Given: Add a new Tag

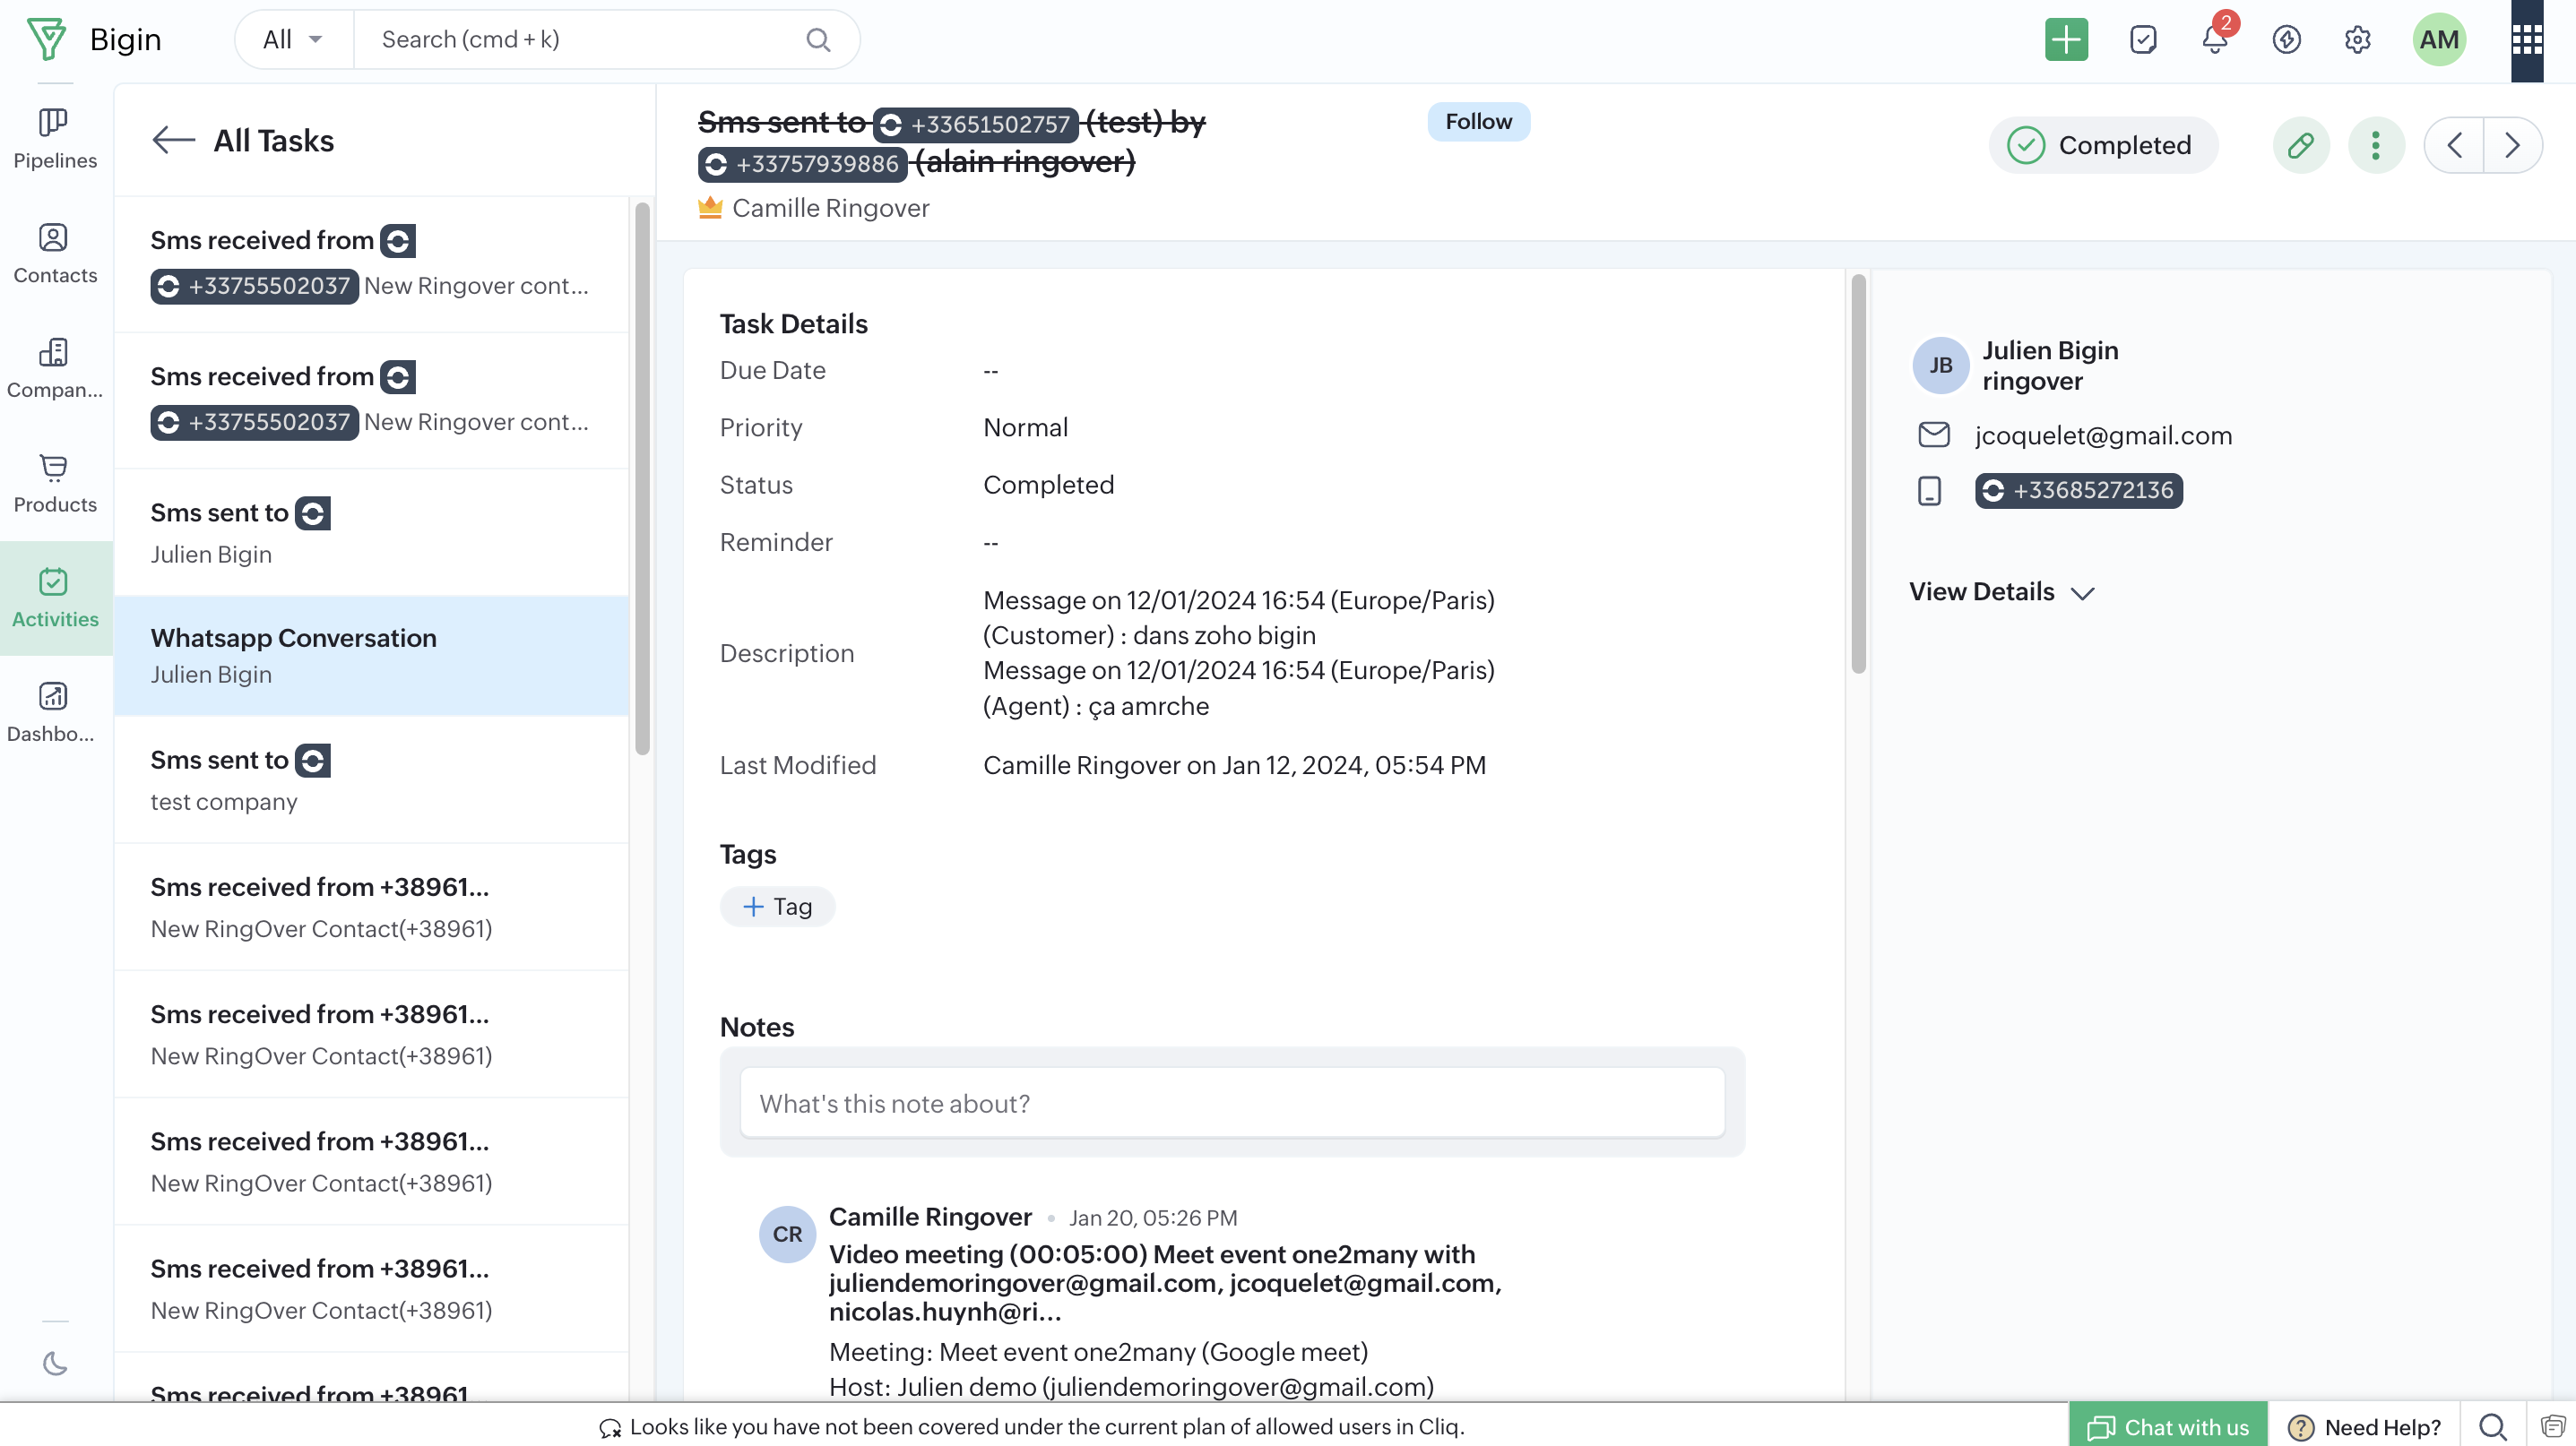Looking at the screenshot, I should coord(778,907).
